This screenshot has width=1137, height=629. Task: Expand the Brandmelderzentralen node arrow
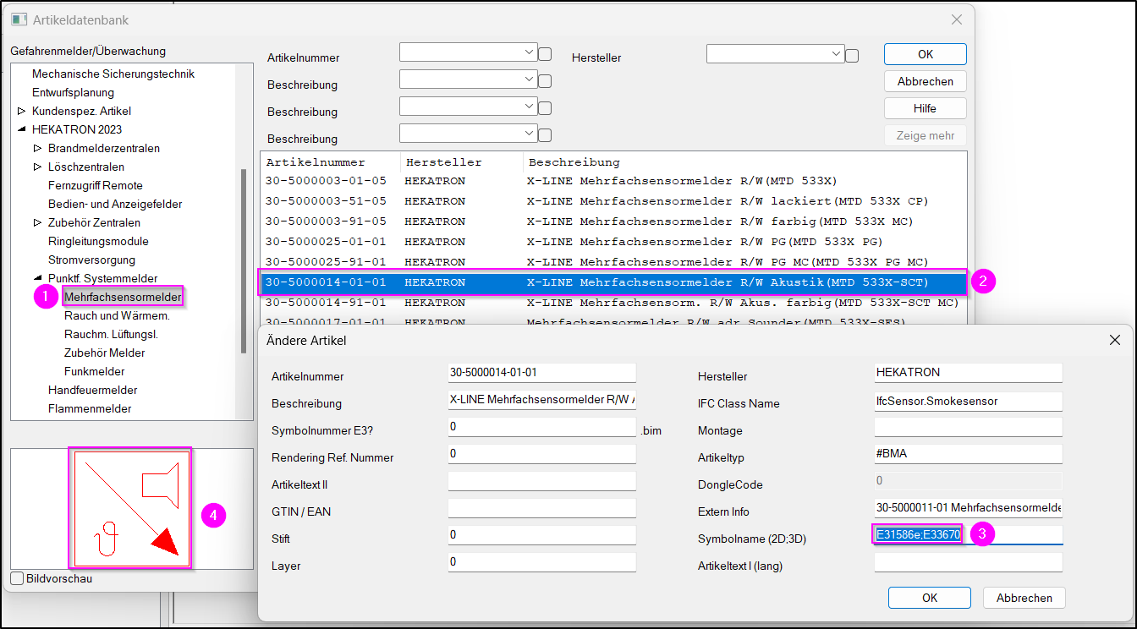coord(37,148)
